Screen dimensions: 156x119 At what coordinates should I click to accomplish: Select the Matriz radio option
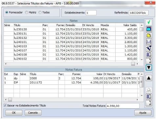26,12
